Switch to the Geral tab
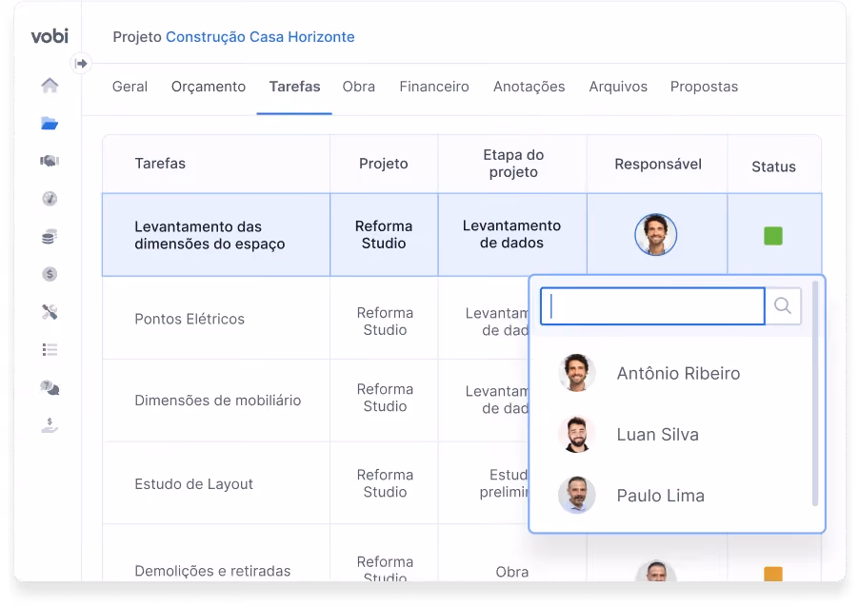Viewport: 859px width, 607px height. click(130, 87)
